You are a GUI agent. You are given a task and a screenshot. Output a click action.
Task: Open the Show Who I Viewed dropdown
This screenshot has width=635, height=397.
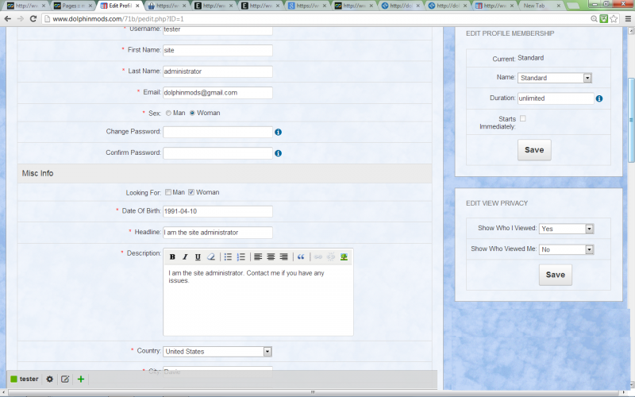(x=566, y=229)
